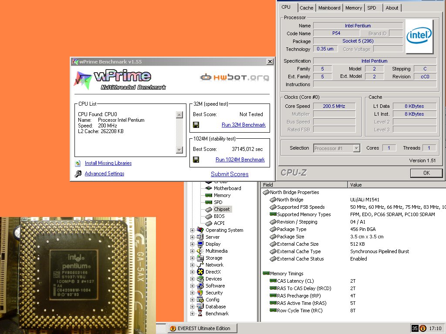The image size is (446, 334).
Task: Open the Processor #1 selection dropdown in CPU-Z
Action: pos(356,148)
